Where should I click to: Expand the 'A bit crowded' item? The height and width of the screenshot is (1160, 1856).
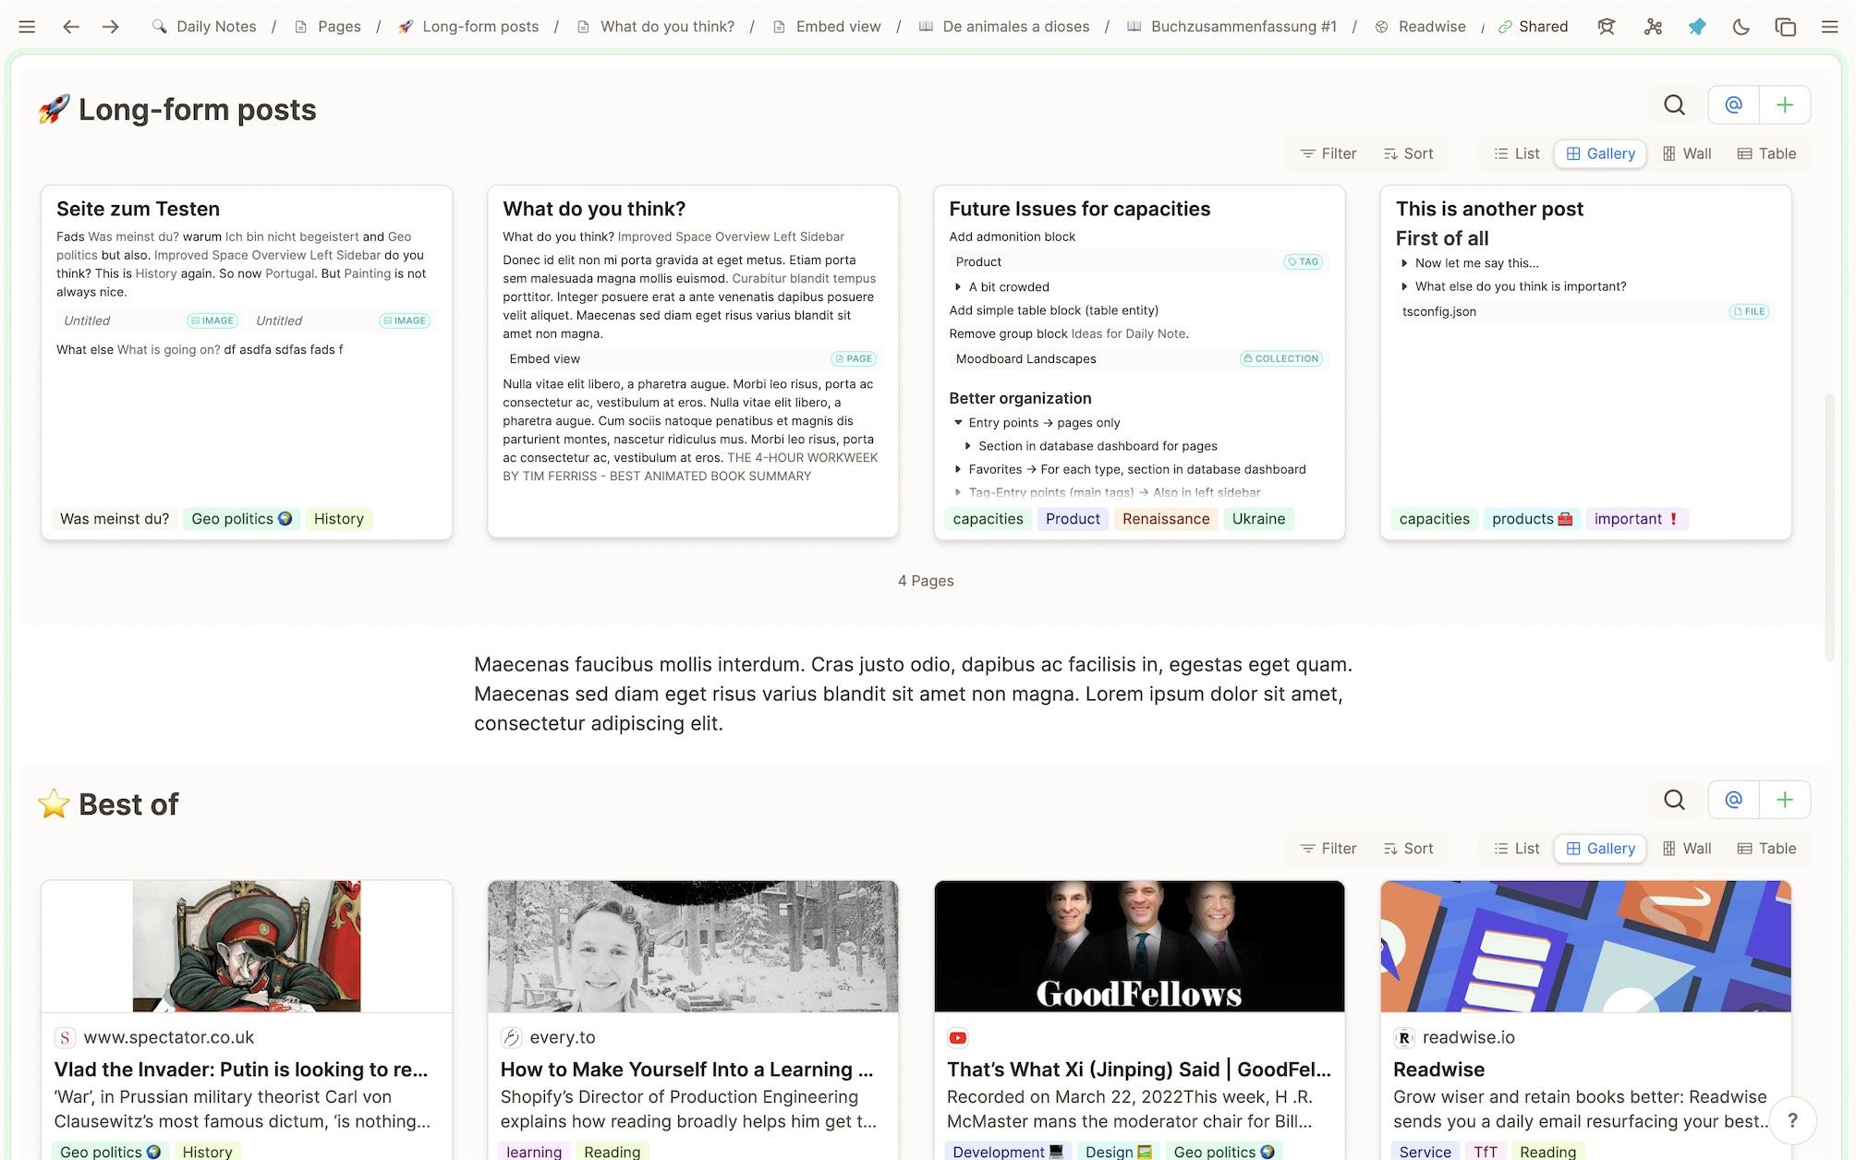(x=958, y=286)
